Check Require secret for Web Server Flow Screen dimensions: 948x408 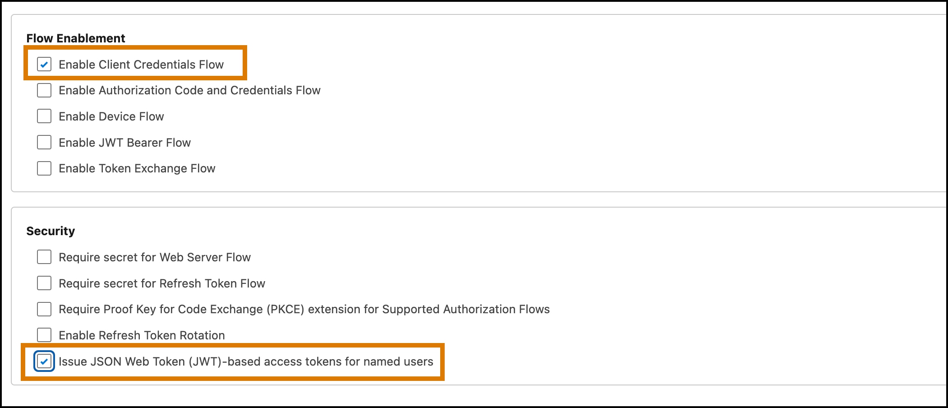44,257
